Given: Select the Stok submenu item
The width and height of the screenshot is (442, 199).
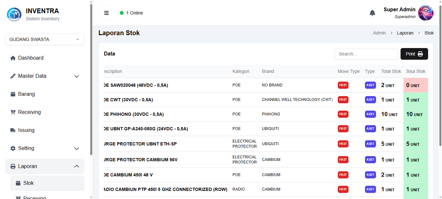Looking at the screenshot, I should (28, 183).
